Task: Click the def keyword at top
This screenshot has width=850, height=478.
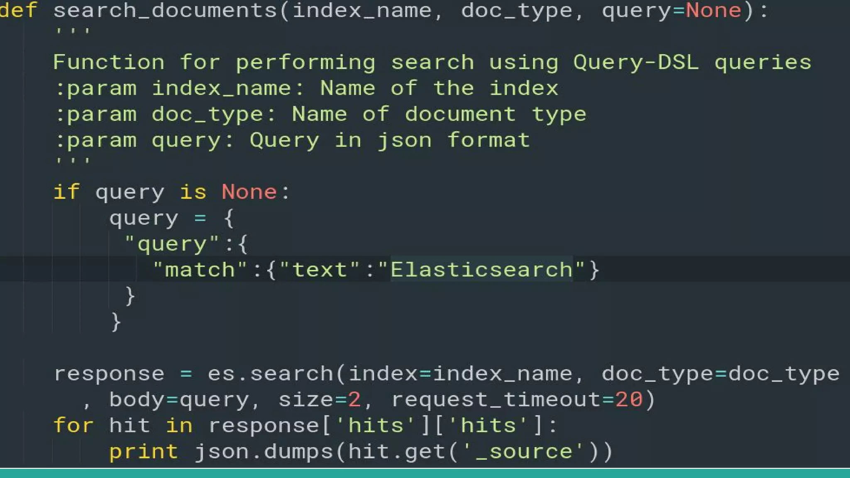Action: tap(18, 10)
